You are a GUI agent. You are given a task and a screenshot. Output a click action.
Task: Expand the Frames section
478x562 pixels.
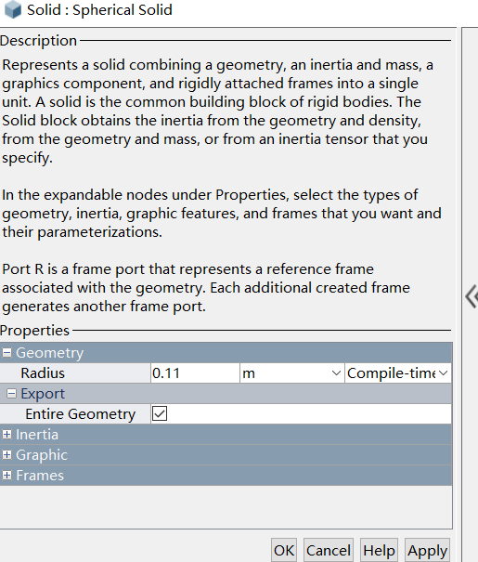pyautogui.click(x=6, y=476)
